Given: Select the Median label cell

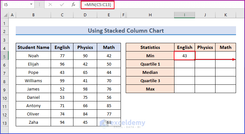Looking at the screenshot, I should 150,72.
